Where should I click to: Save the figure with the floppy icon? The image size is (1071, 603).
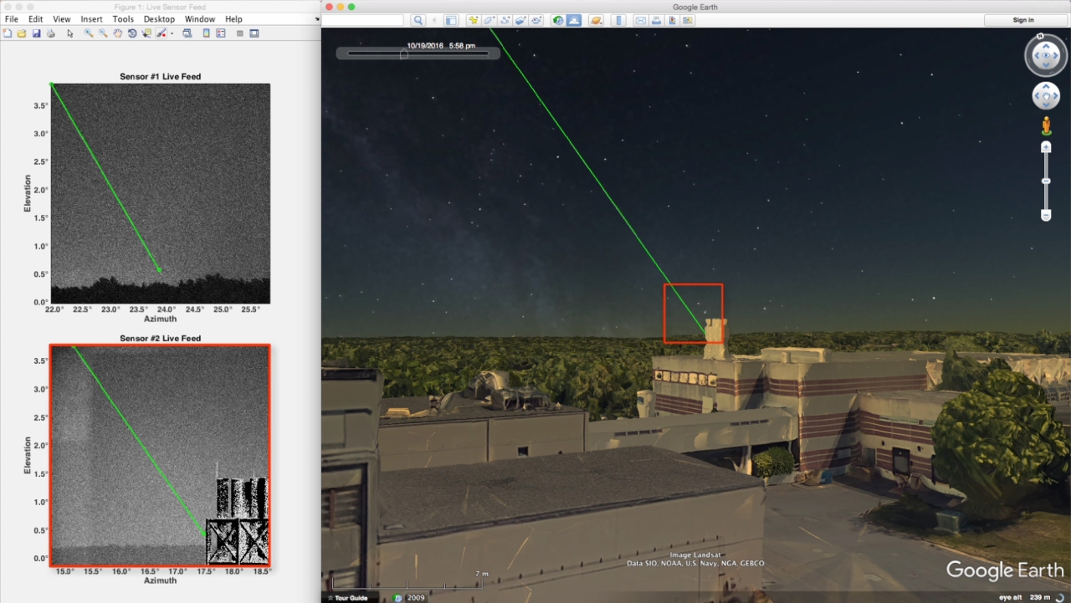point(37,33)
